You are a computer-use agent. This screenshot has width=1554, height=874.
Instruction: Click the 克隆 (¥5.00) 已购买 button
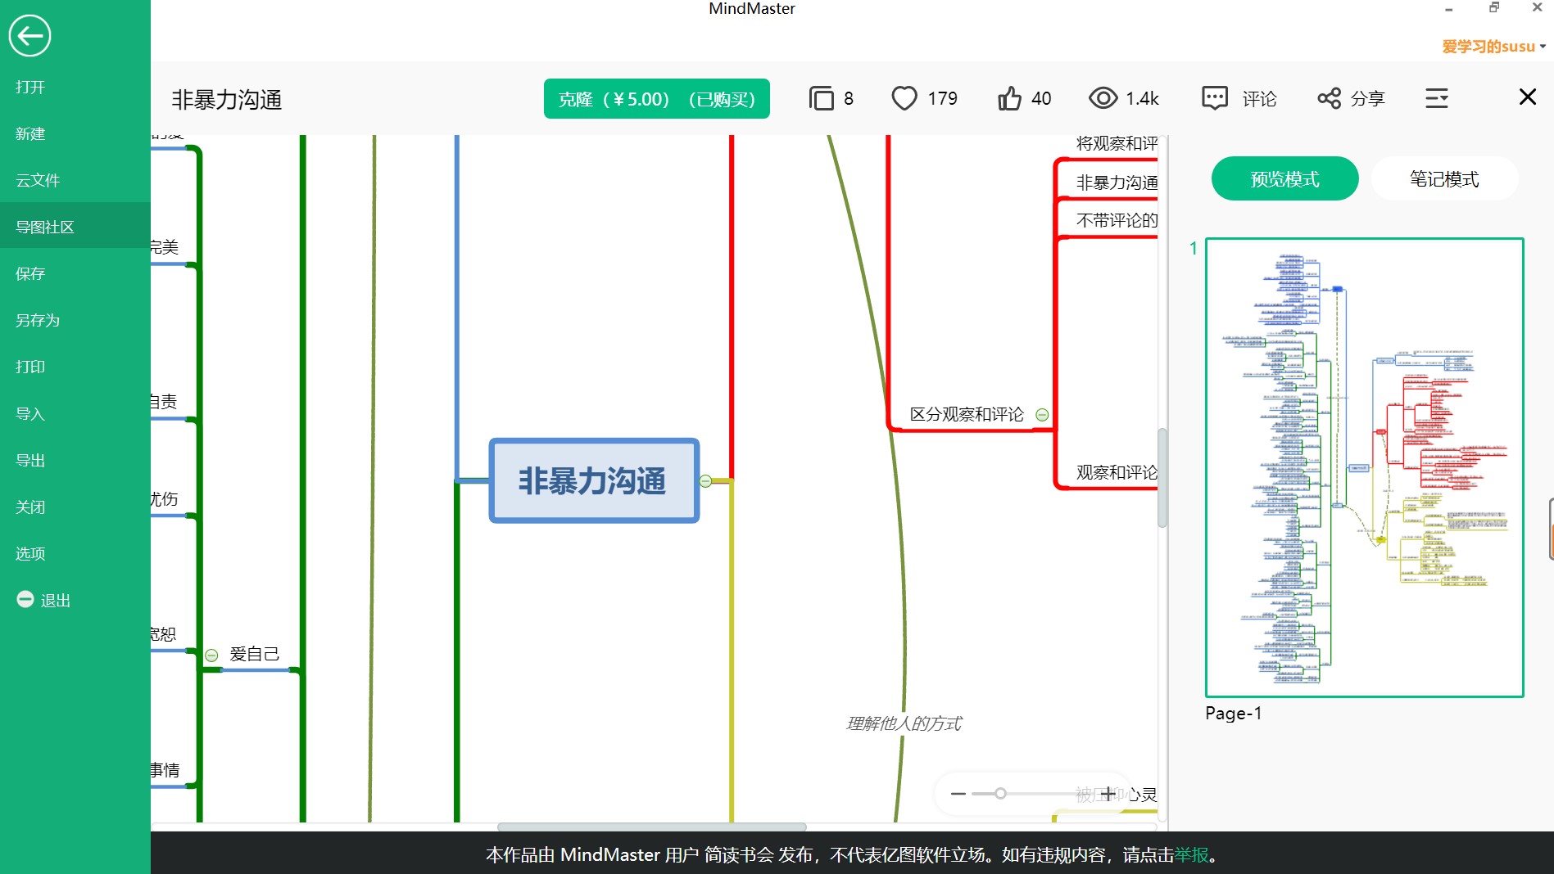point(656,99)
